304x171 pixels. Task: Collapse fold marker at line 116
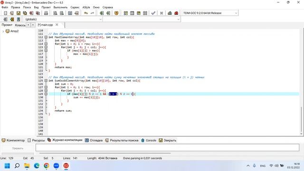tap(46, 50)
